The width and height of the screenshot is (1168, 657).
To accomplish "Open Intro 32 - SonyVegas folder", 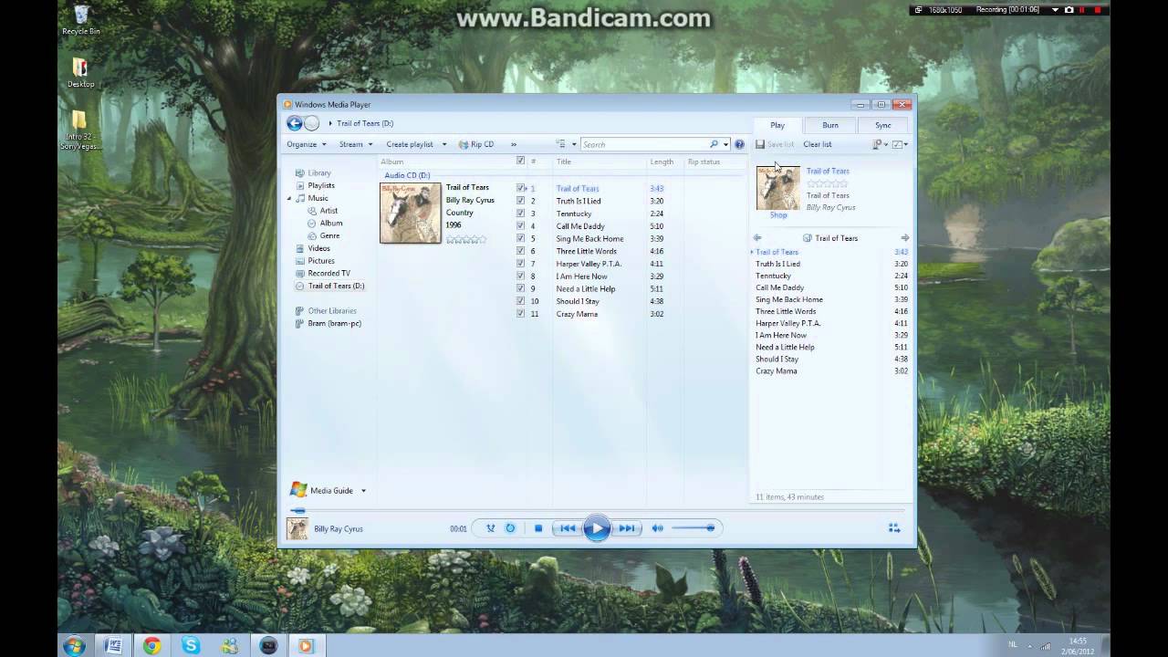I will point(79,130).
